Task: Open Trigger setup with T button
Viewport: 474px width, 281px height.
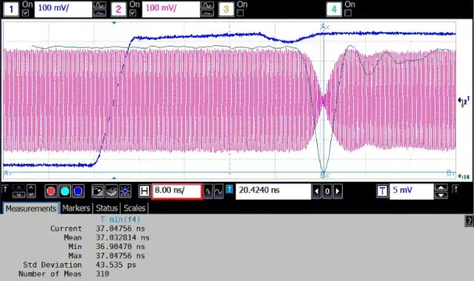Action: [x=382, y=191]
